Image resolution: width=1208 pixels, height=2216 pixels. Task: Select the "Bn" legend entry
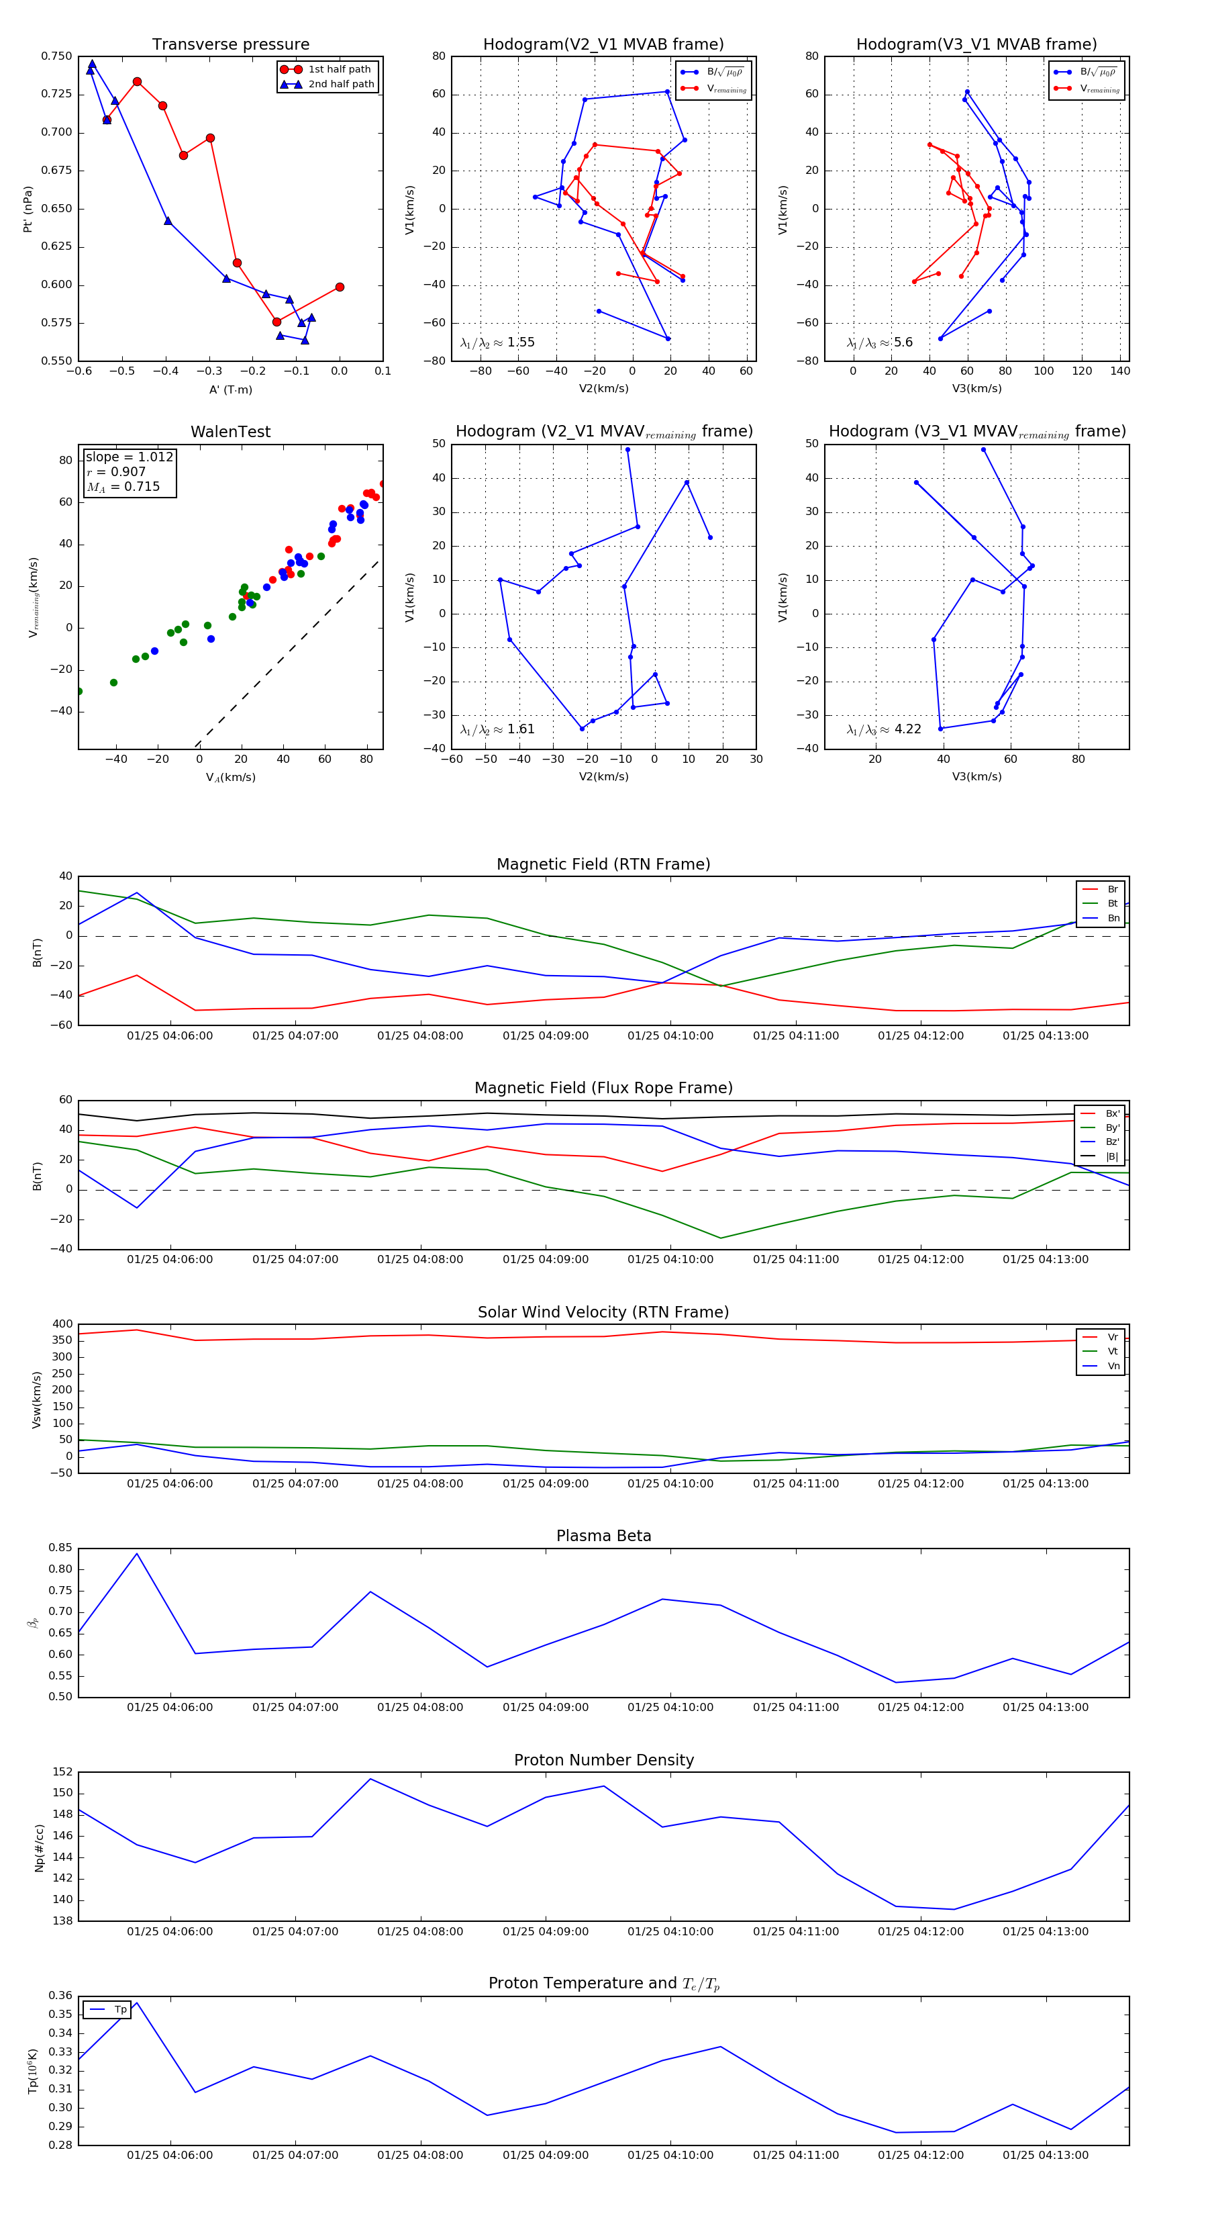pos(1101,918)
